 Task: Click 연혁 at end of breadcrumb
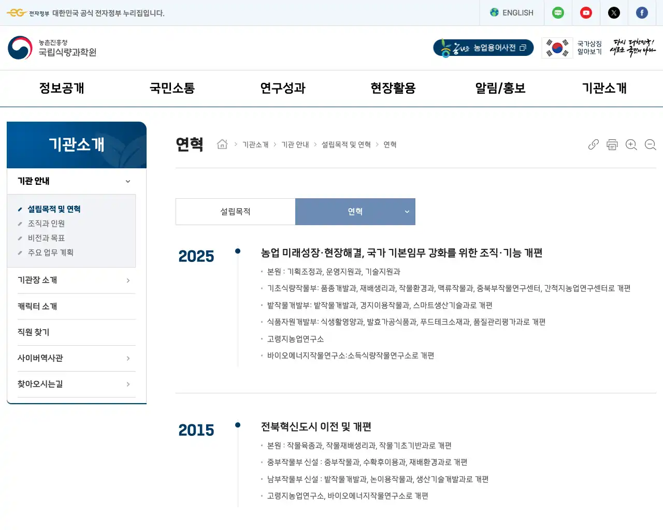pyautogui.click(x=390, y=144)
